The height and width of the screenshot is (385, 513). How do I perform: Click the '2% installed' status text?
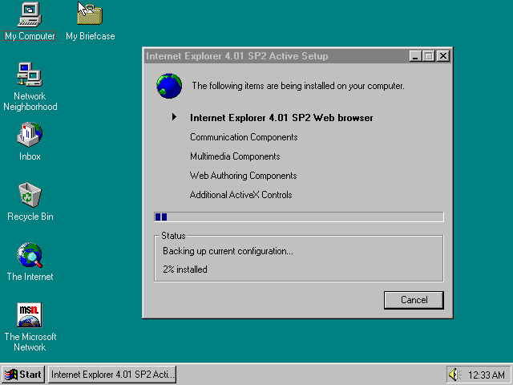[185, 269]
